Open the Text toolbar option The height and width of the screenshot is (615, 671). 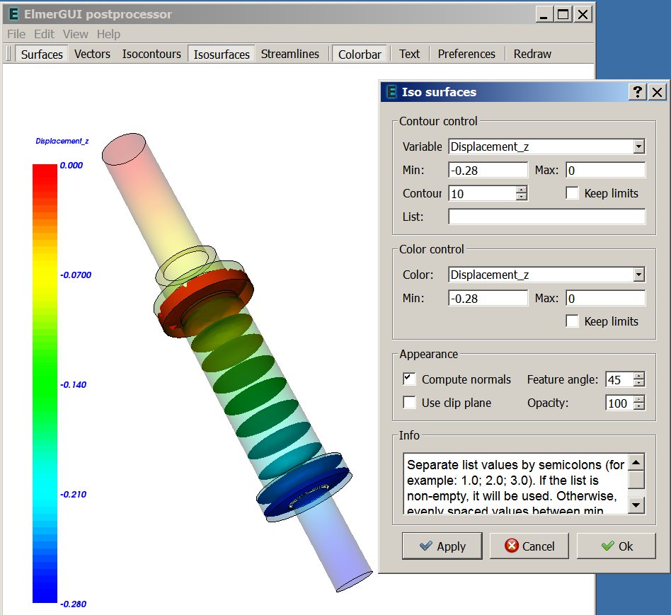coord(409,54)
